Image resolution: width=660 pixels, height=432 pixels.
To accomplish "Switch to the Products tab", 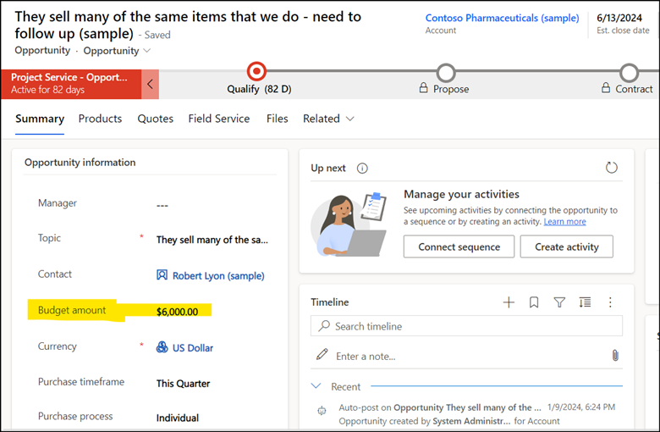I will pyautogui.click(x=100, y=119).
